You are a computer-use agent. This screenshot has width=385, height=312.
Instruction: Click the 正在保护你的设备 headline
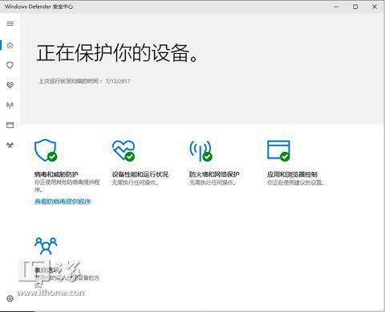pos(118,53)
